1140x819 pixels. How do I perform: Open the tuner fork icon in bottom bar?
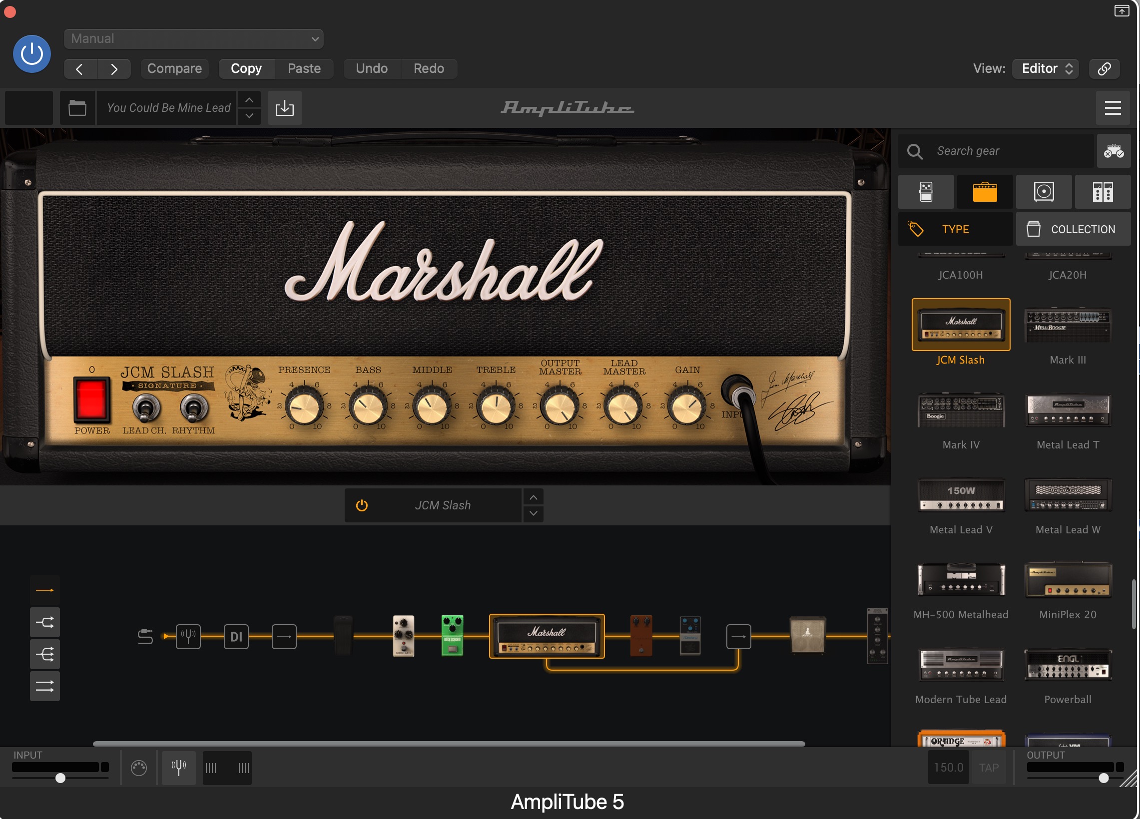coord(178,768)
